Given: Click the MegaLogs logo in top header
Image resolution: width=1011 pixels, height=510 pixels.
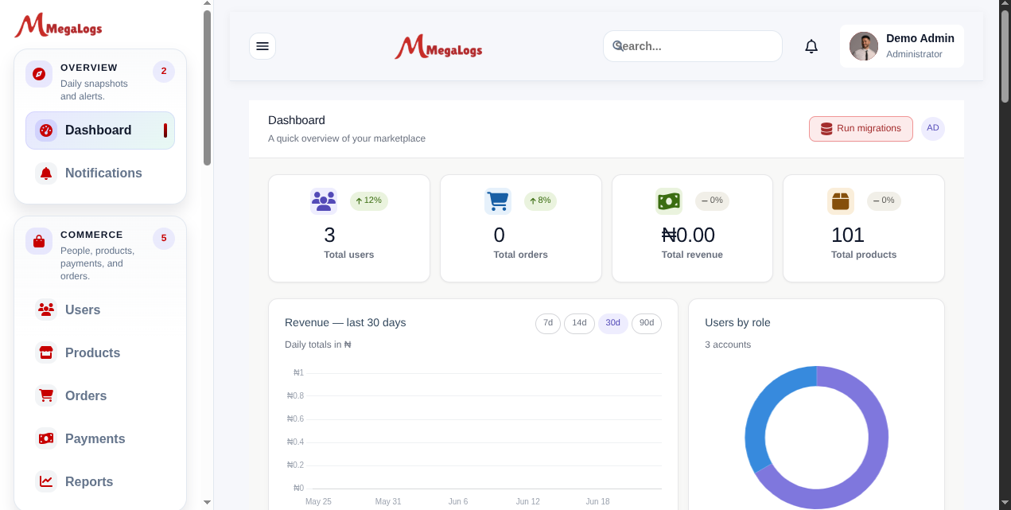Looking at the screenshot, I should pyautogui.click(x=438, y=47).
